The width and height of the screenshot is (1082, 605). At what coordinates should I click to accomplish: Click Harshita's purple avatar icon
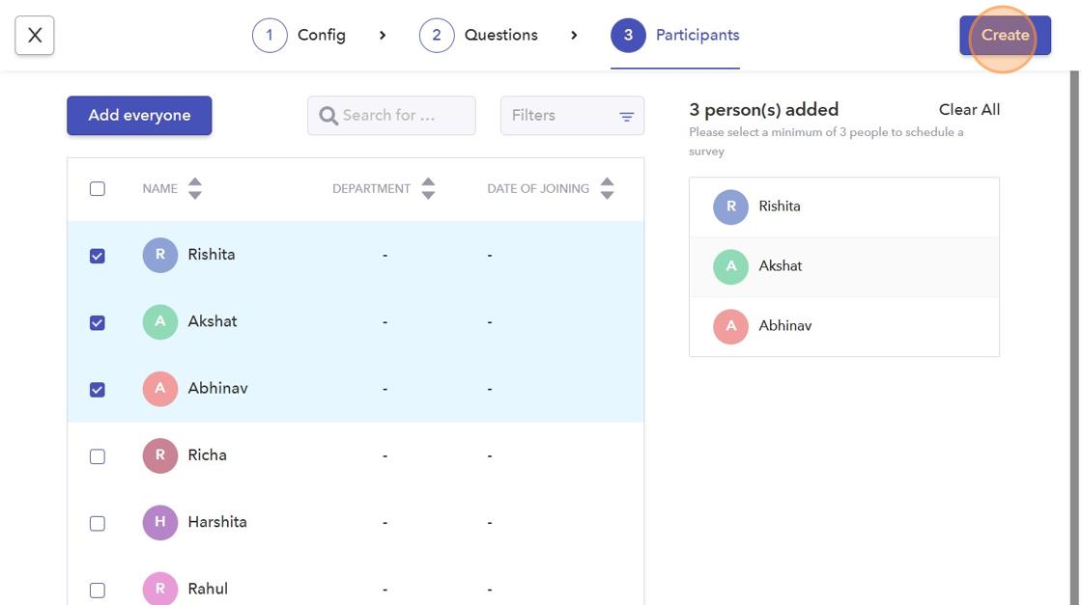point(160,522)
